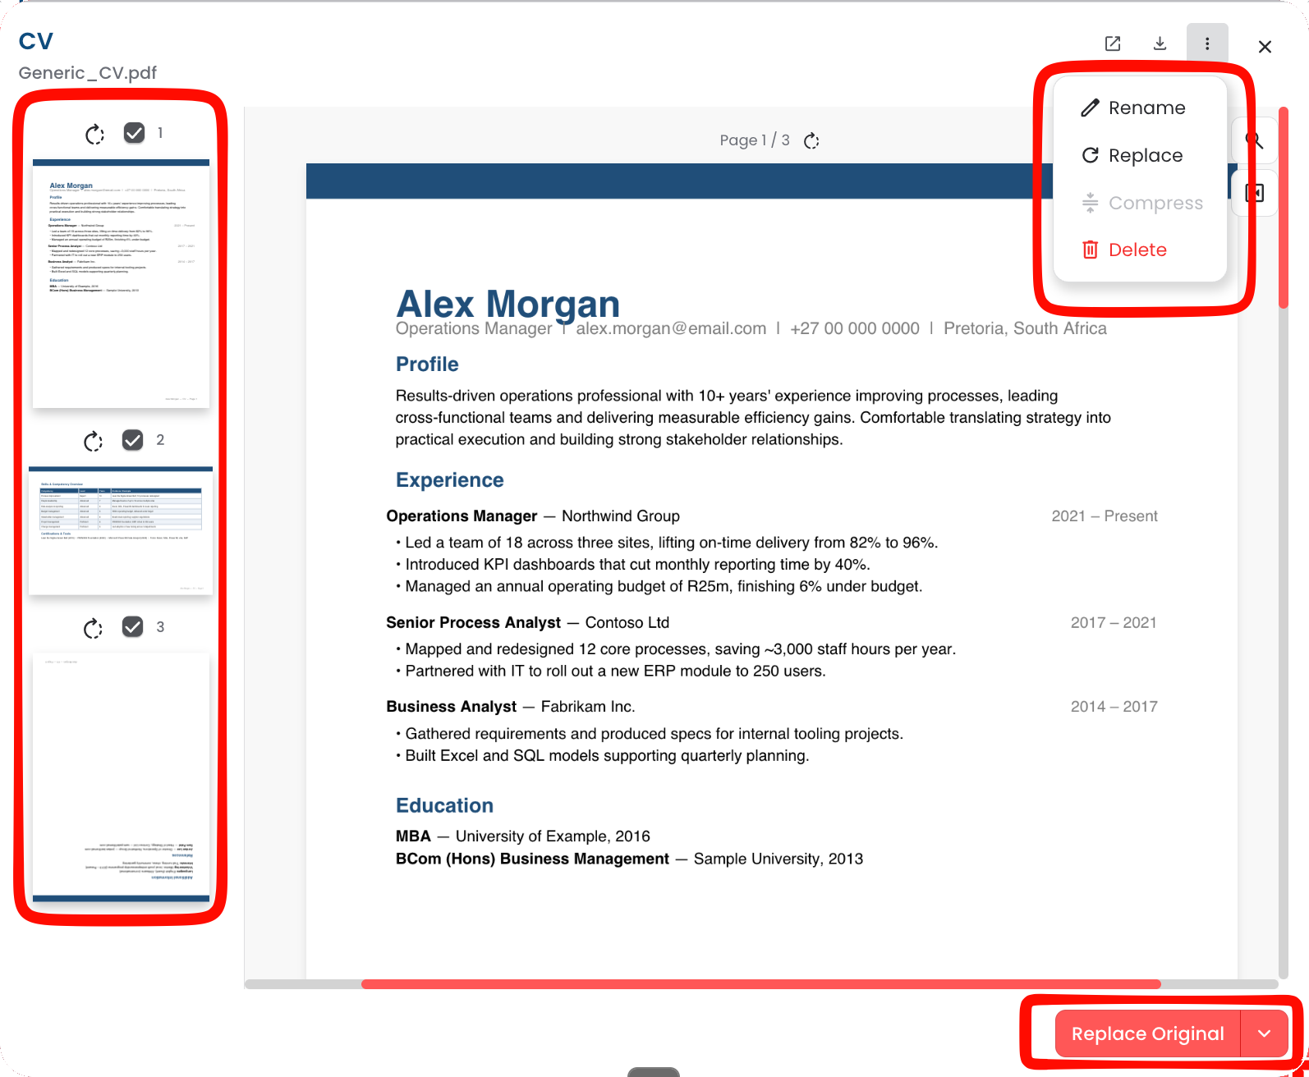Image resolution: width=1309 pixels, height=1077 pixels.
Task: Choose Delete from the menu
Action: pos(1140,250)
